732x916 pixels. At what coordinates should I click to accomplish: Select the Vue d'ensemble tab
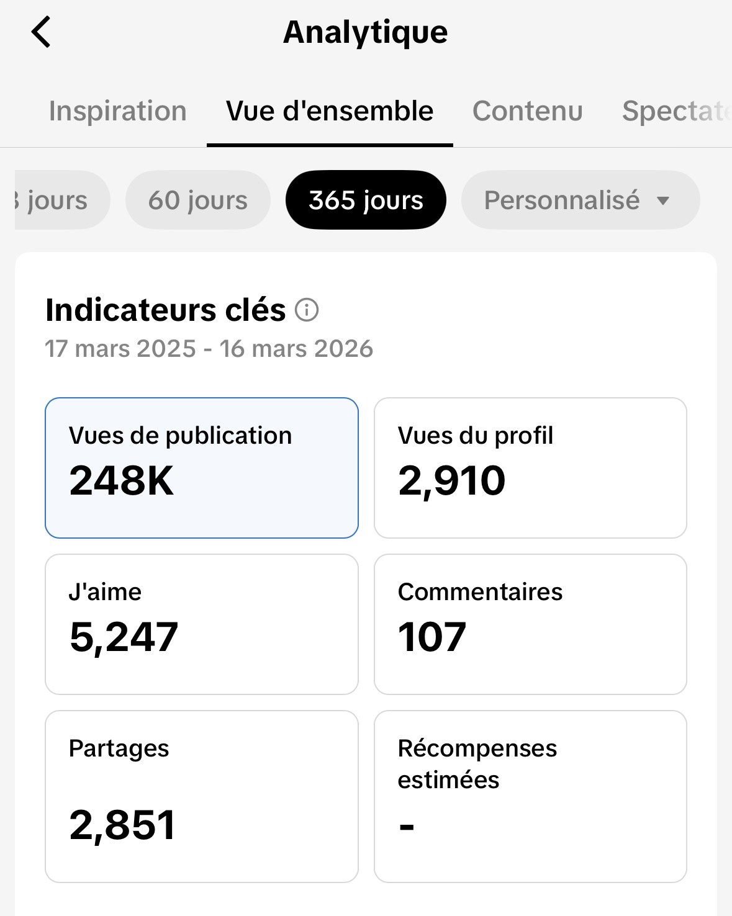[330, 111]
